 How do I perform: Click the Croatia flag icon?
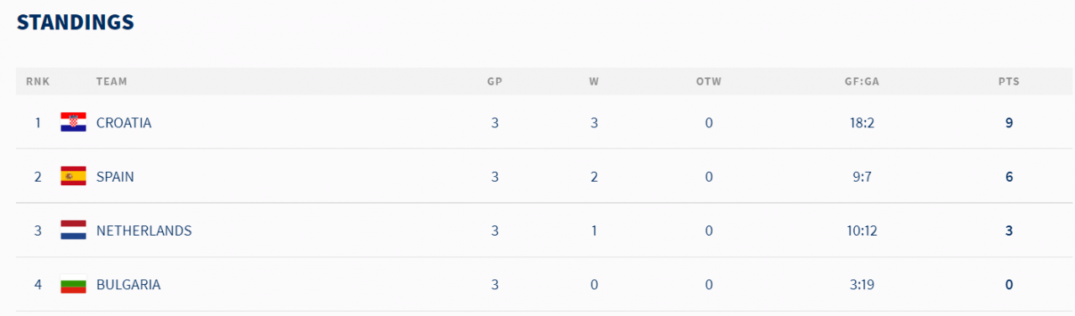click(x=73, y=122)
